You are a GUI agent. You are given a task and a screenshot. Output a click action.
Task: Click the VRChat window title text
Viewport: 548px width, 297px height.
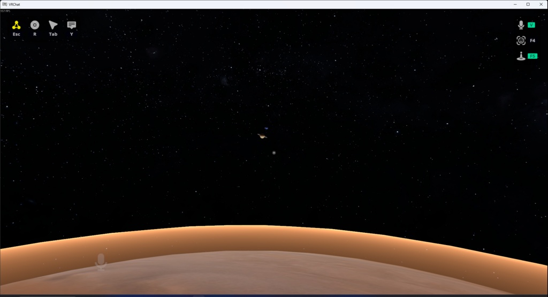(14, 4)
